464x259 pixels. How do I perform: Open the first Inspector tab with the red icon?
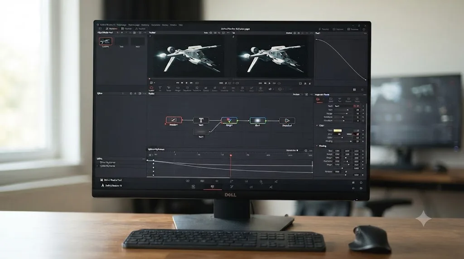(x=318, y=100)
